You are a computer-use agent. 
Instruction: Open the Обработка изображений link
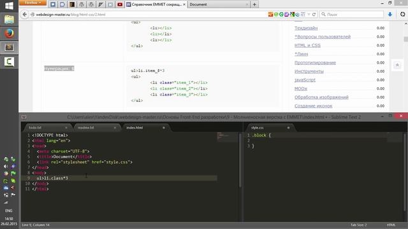pyautogui.click(x=321, y=97)
